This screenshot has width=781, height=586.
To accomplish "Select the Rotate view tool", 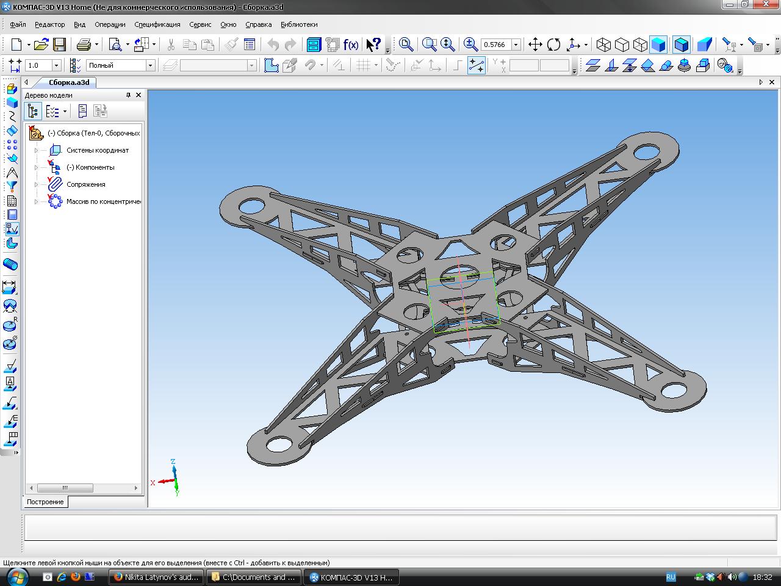I will point(554,45).
